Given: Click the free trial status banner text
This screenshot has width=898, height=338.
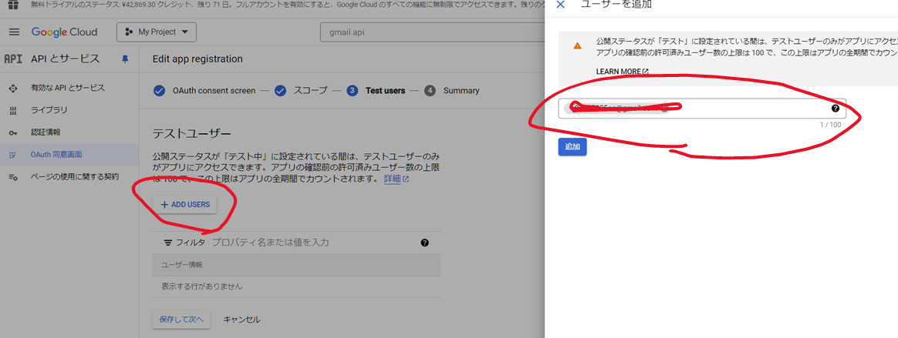Looking at the screenshot, I should [x=286, y=4].
